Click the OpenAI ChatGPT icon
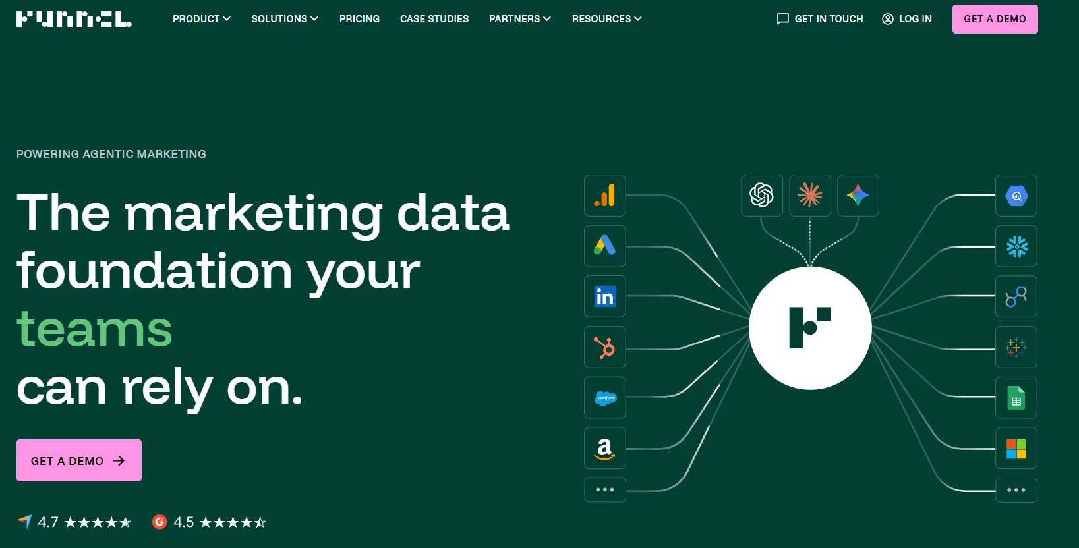This screenshot has height=548, width=1079. 762,196
